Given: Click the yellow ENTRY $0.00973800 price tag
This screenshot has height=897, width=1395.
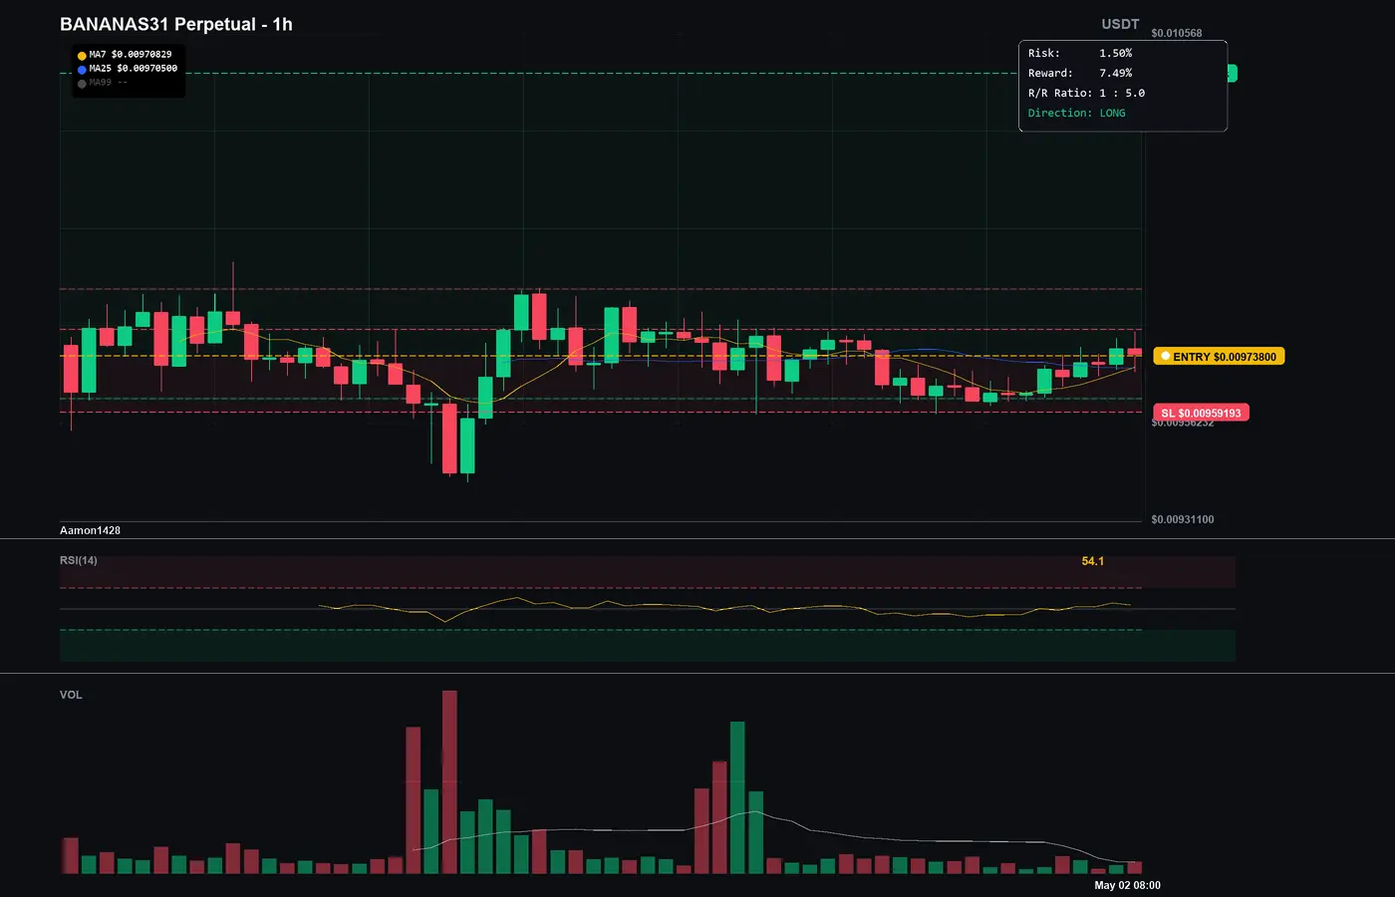Looking at the screenshot, I should tap(1219, 356).
